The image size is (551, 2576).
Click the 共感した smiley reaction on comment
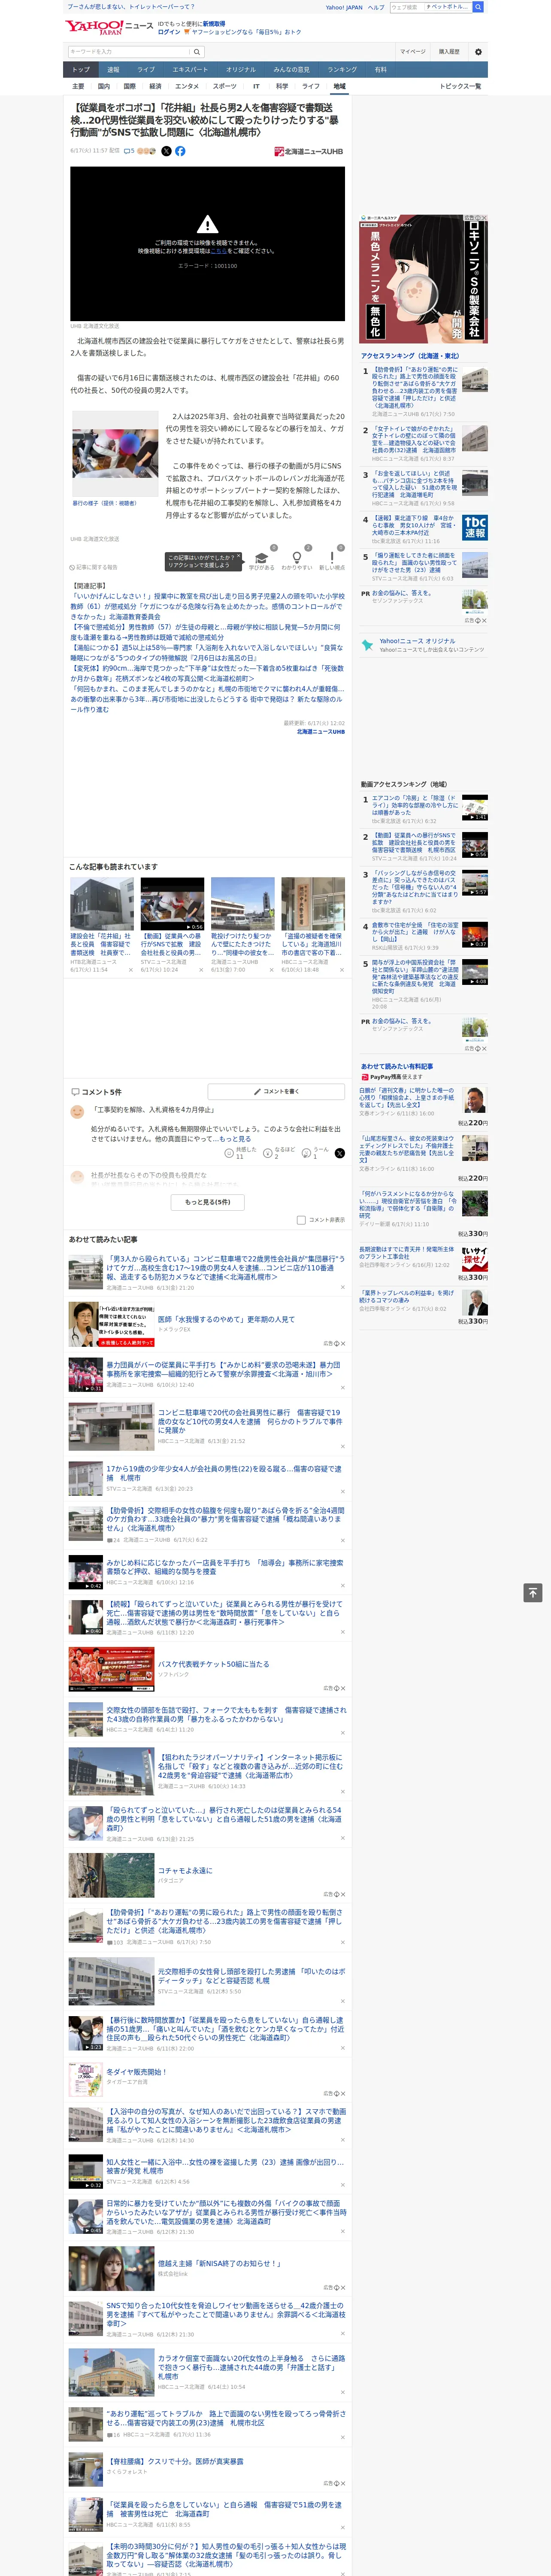[239, 1153]
